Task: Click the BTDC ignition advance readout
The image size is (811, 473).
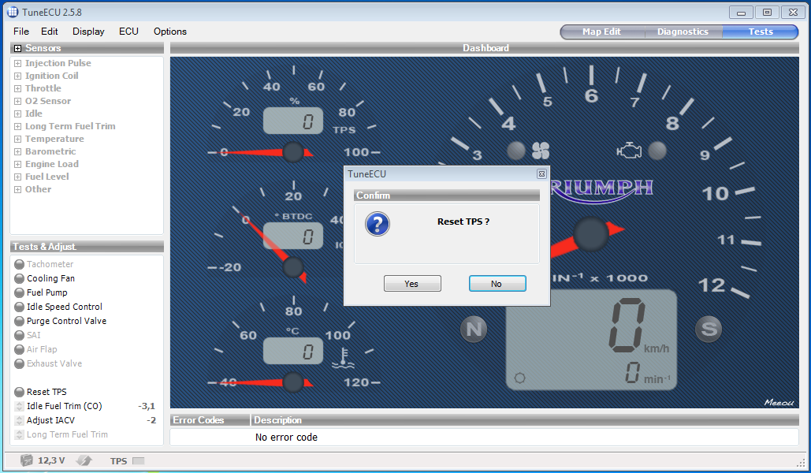Action: (293, 236)
